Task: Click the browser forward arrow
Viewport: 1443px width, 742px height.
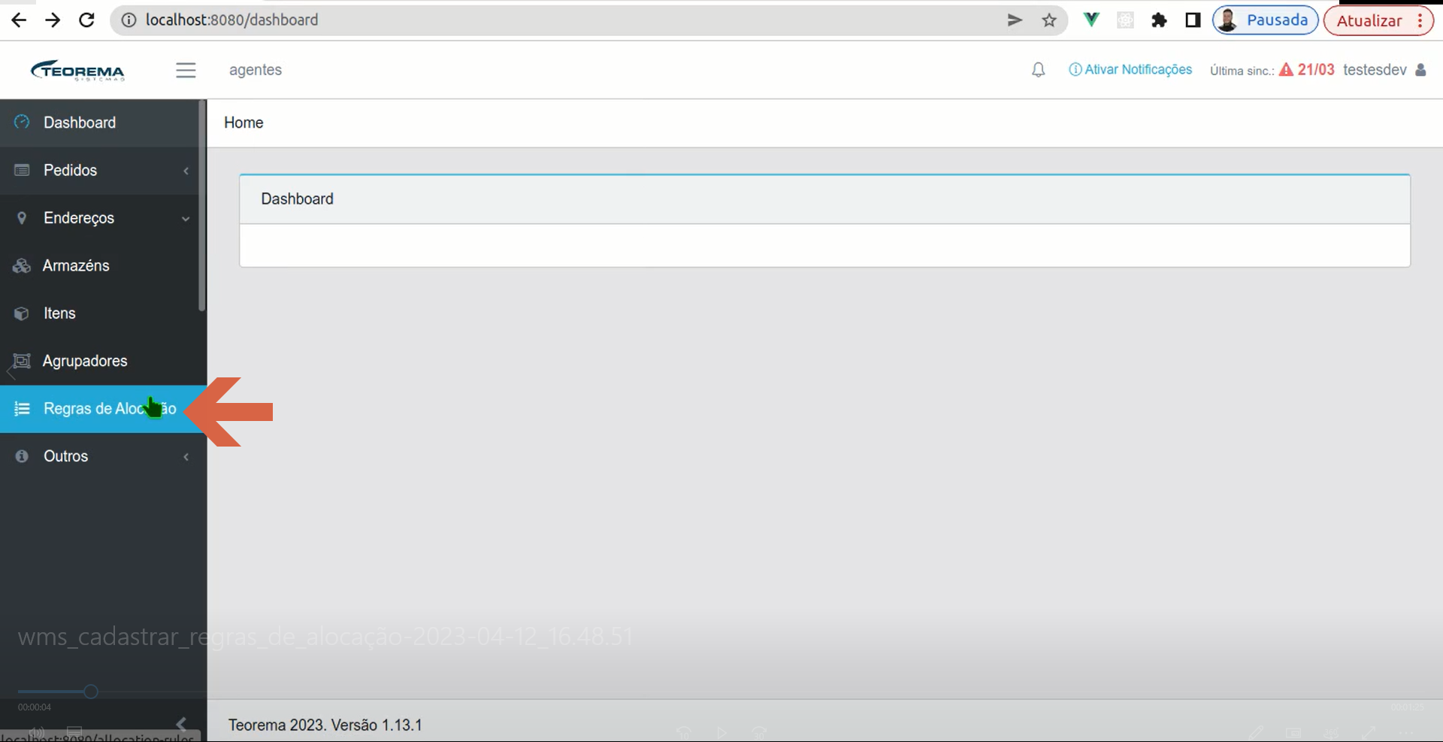Action: click(53, 20)
